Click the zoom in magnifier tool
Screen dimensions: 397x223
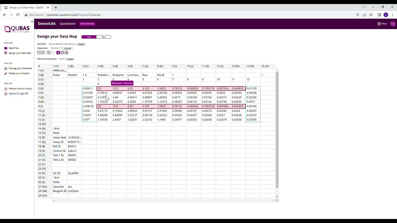tap(39, 53)
